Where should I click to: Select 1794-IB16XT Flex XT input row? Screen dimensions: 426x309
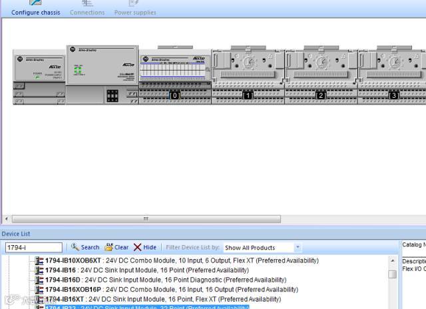[163, 299]
